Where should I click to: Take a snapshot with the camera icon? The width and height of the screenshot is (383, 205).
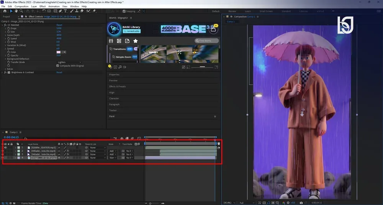pos(301,203)
